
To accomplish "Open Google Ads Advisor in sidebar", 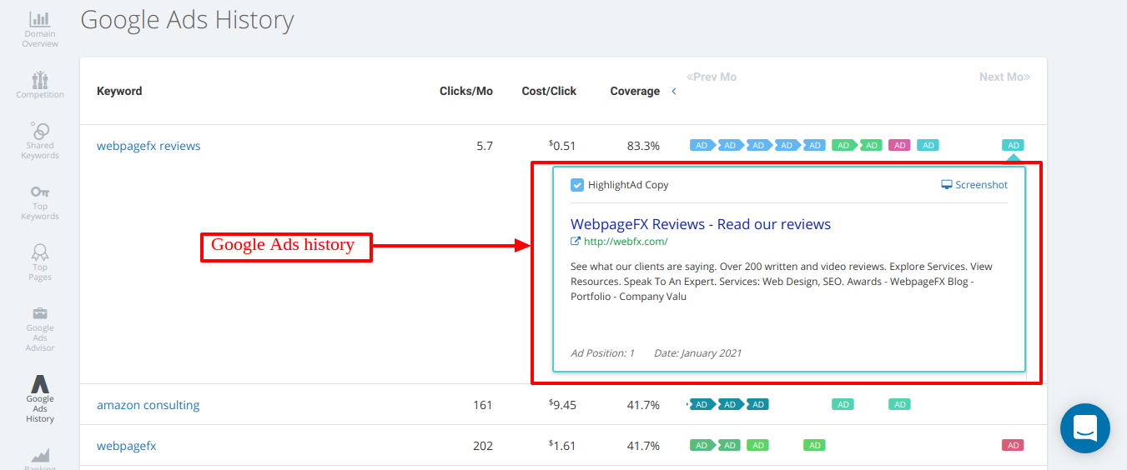I will pos(39,328).
